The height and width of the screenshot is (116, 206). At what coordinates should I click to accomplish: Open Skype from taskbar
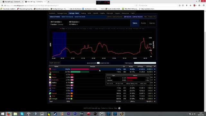point(22,114)
